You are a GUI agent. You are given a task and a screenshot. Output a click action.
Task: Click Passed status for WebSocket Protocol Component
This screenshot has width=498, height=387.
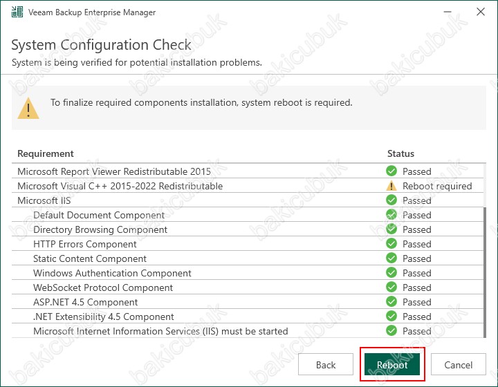click(x=416, y=287)
